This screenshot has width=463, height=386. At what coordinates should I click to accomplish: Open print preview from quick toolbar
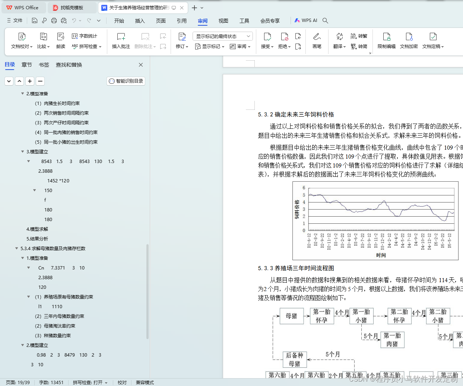pyautogui.click(x=64, y=20)
